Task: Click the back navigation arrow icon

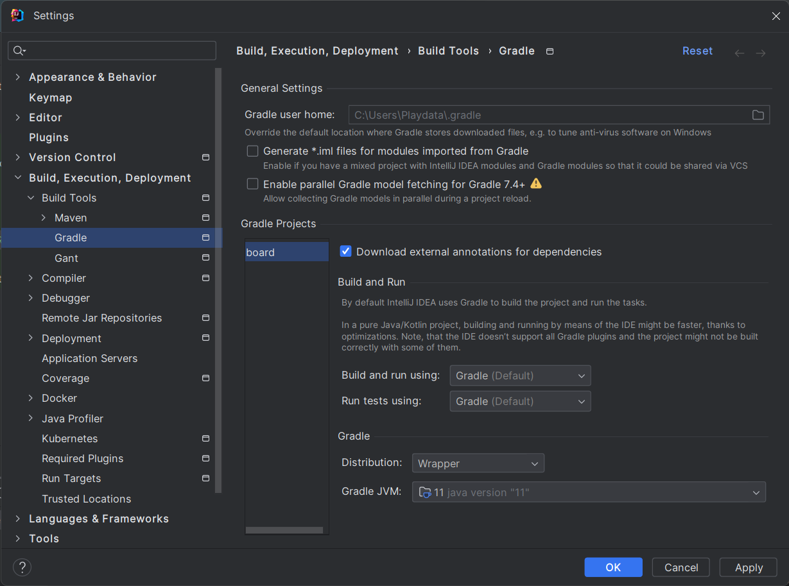Action: coord(740,53)
